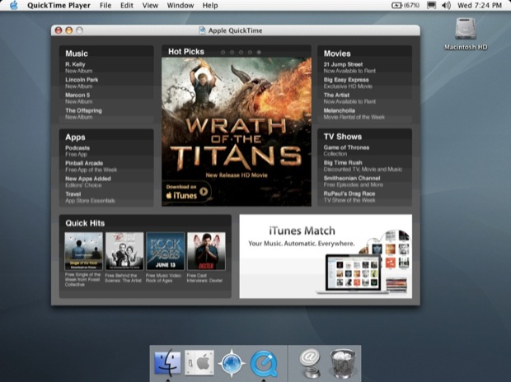Click the Movies section heading

pyautogui.click(x=337, y=54)
